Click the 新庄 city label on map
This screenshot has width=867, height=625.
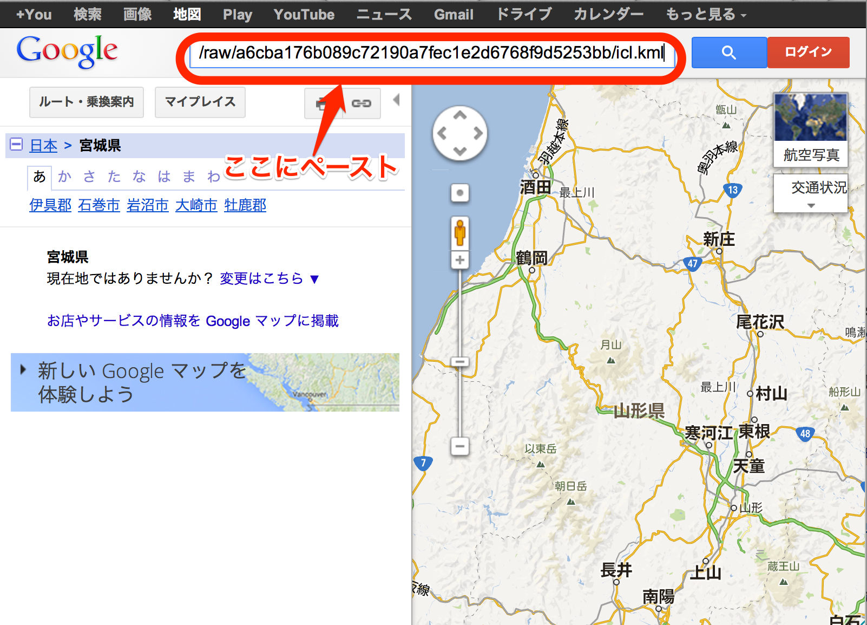719,239
